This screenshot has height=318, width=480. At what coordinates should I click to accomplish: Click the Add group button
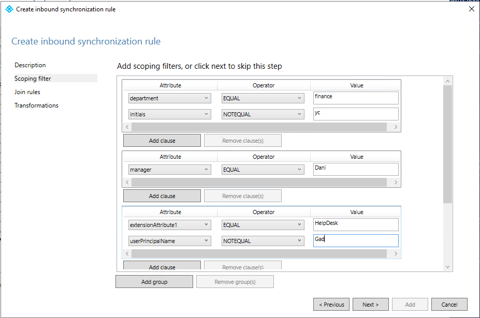[154, 282]
